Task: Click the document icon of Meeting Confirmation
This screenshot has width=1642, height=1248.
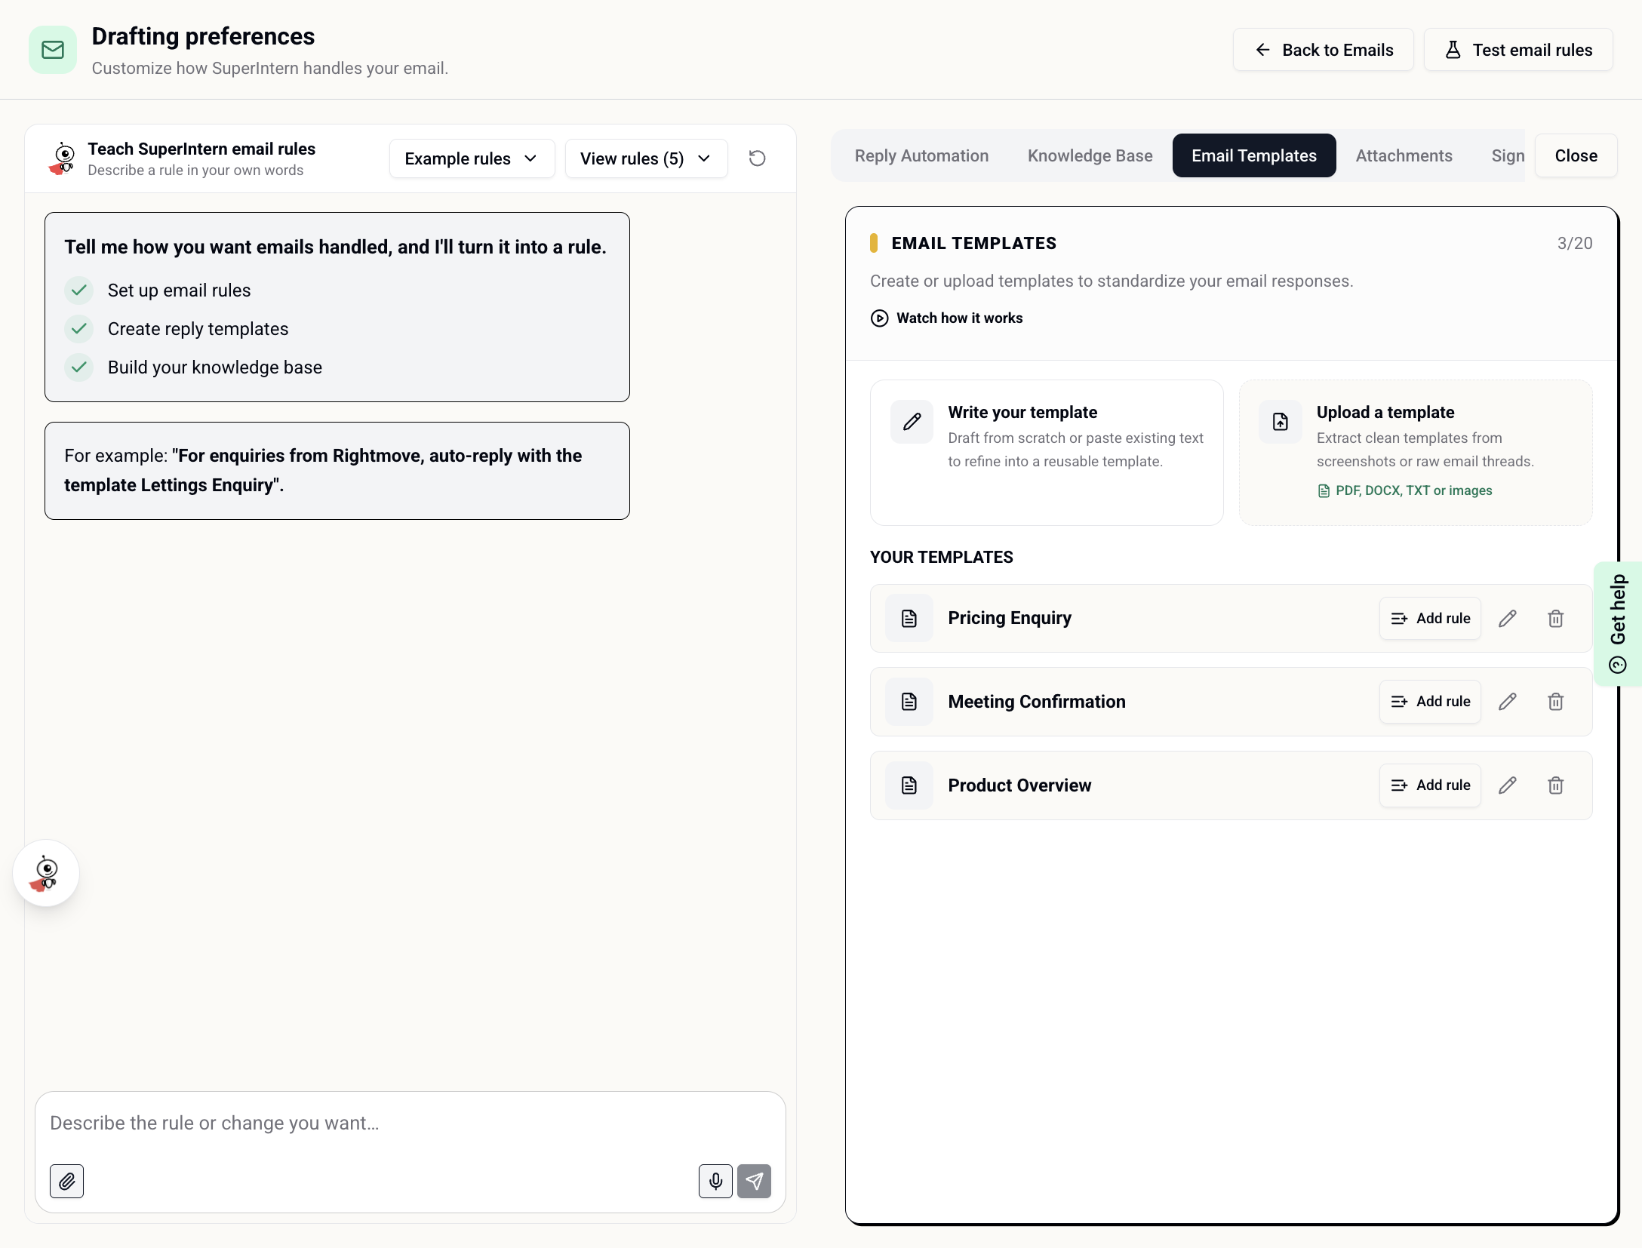Action: [909, 702]
